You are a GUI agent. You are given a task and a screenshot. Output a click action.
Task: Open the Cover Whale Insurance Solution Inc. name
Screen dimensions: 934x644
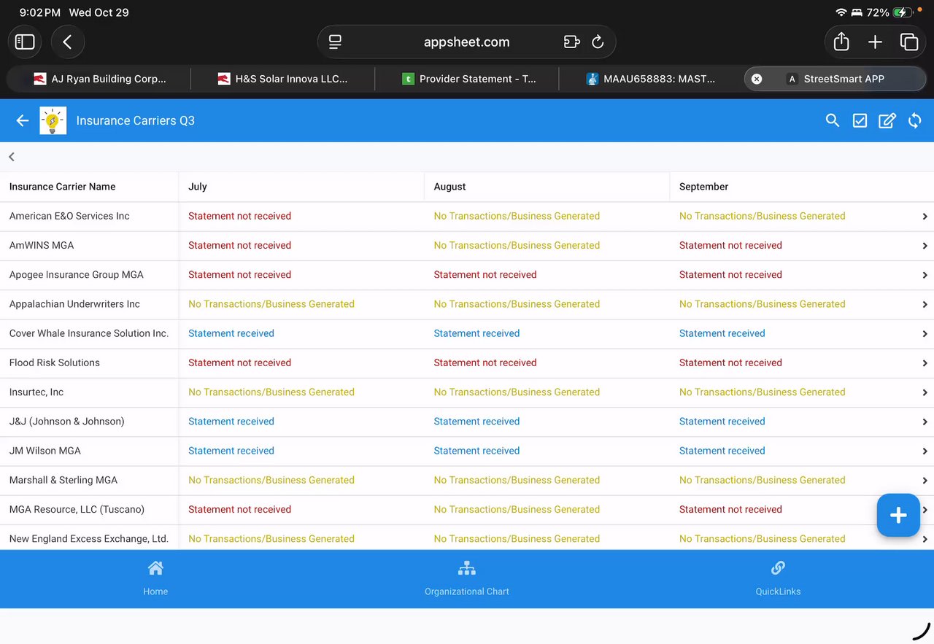coord(89,333)
